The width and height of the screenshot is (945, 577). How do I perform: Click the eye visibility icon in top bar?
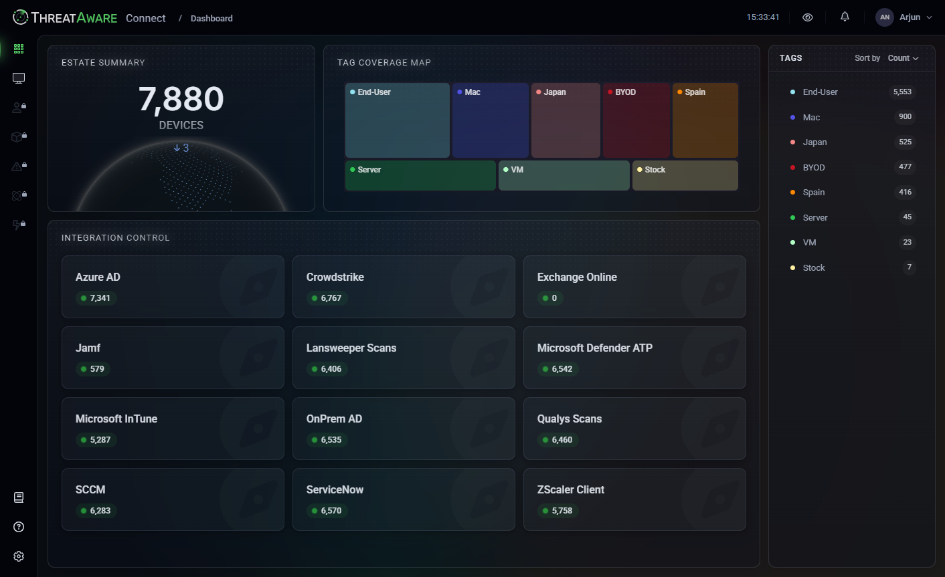[807, 17]
